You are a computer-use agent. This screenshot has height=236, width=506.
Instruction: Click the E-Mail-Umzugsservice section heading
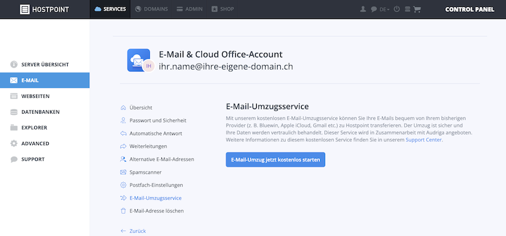click(x=267, y=106)
